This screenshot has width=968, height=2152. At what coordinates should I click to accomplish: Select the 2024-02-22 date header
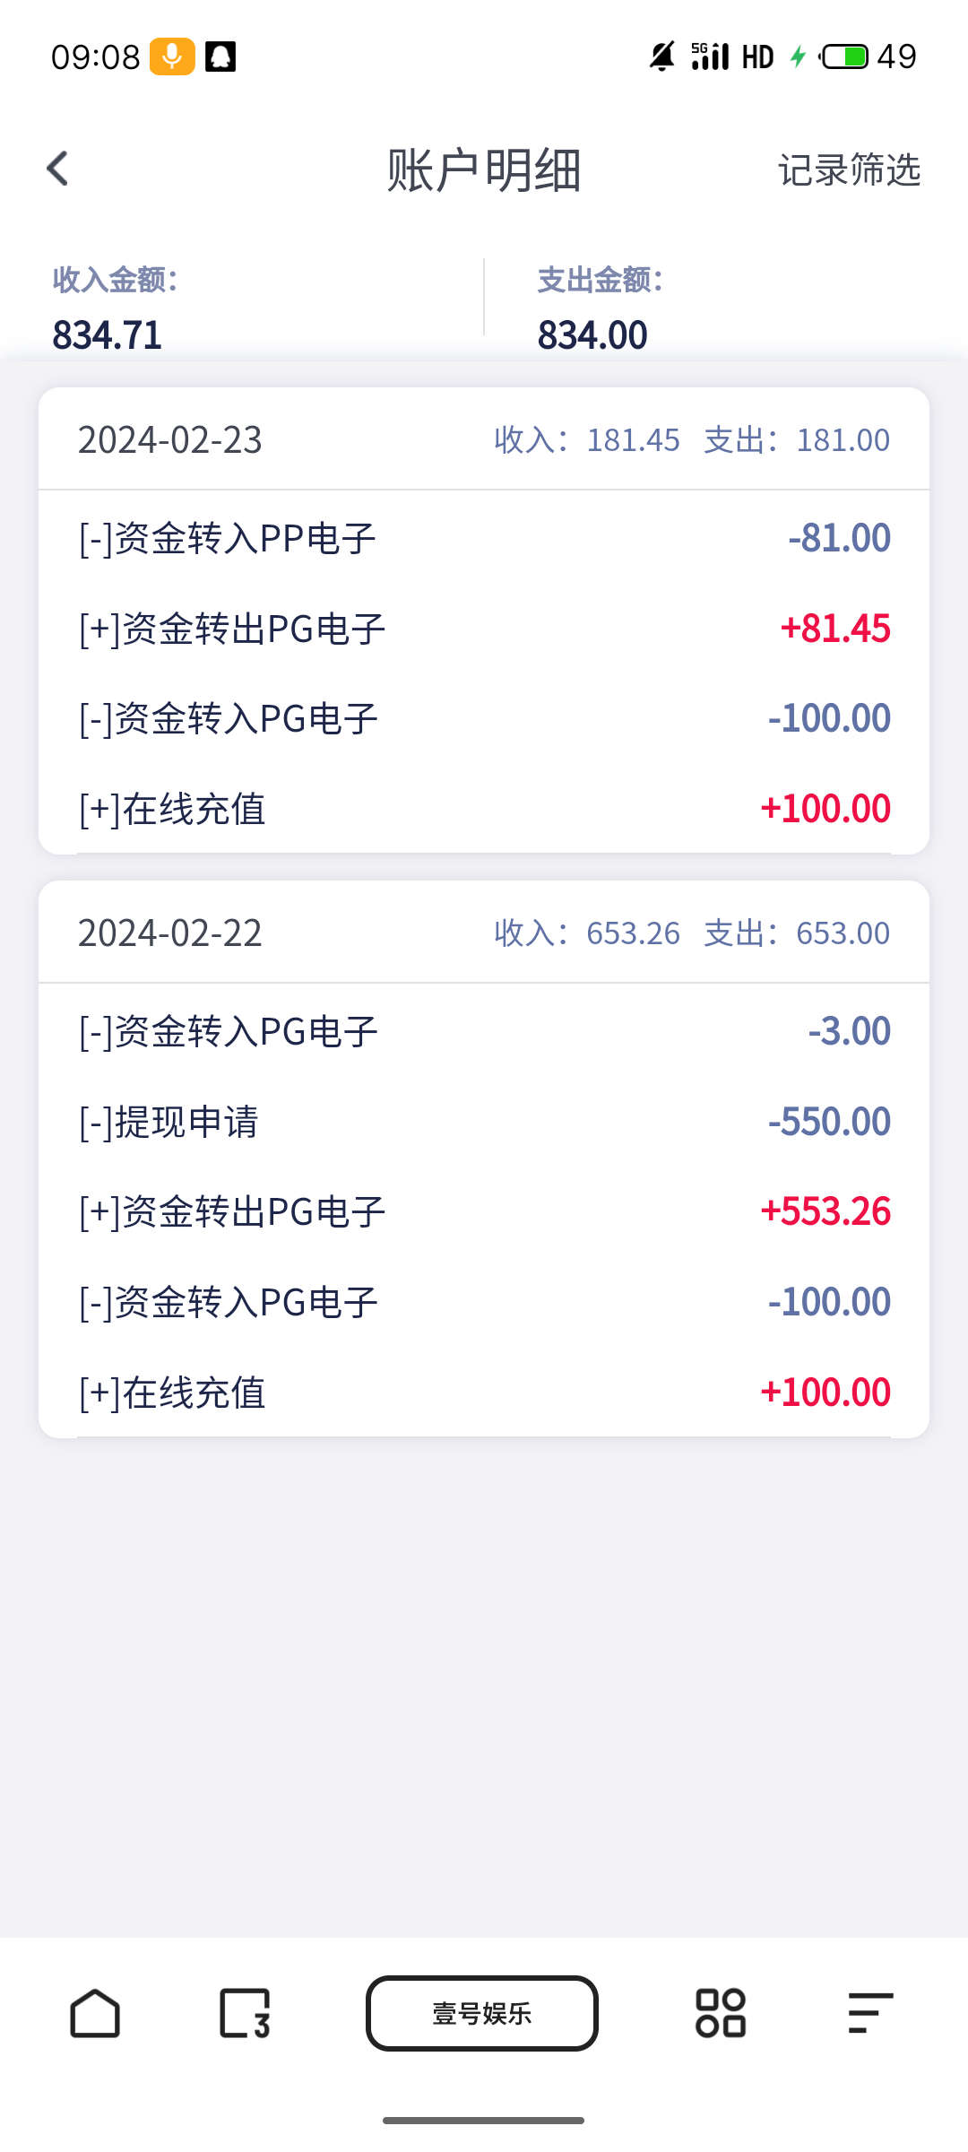point(170,933)
